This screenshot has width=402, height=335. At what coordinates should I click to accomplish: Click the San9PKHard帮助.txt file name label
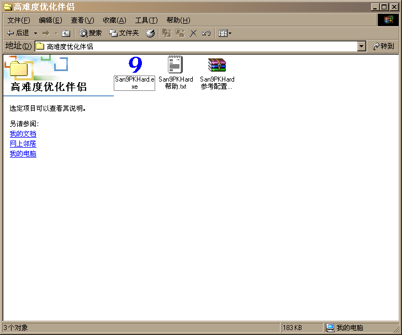[176, 83]
